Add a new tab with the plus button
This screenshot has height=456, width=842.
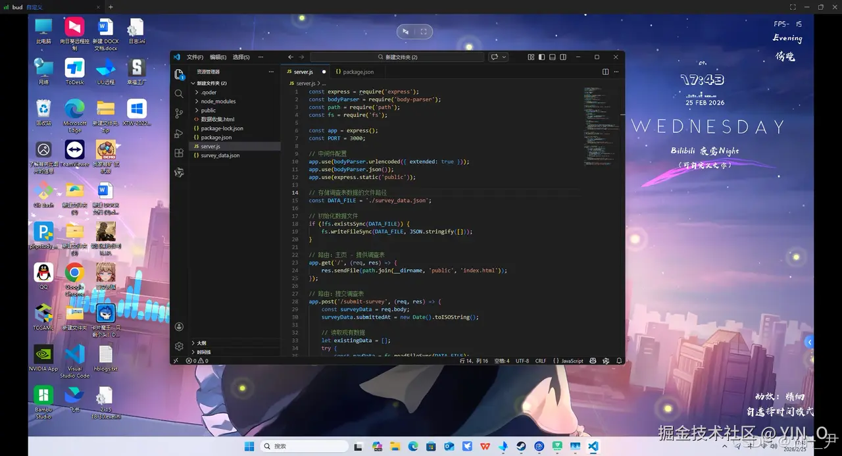tap(111, 7)
